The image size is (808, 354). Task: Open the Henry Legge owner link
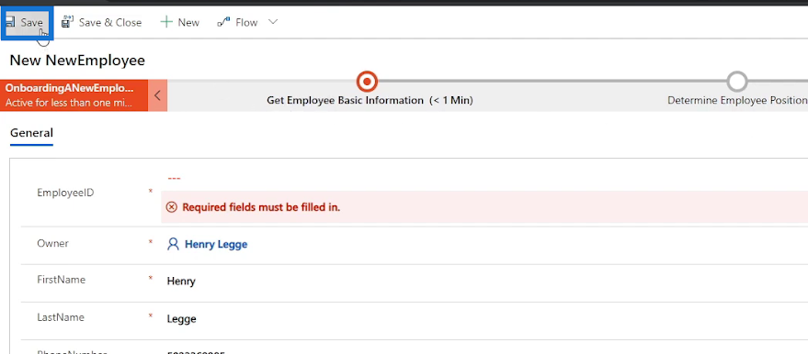[x=216, y=244]
